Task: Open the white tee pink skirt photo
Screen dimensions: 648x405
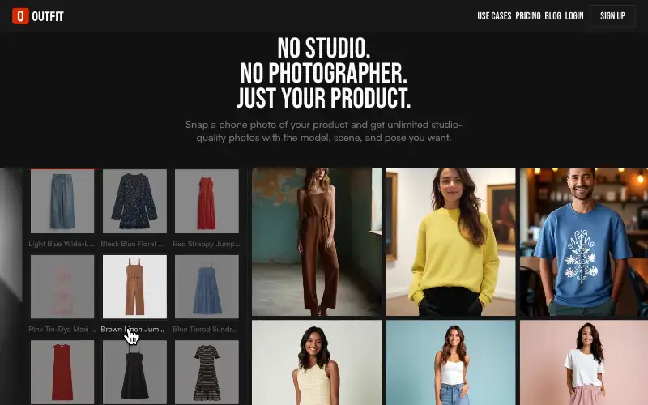Action: pos(584,362)
